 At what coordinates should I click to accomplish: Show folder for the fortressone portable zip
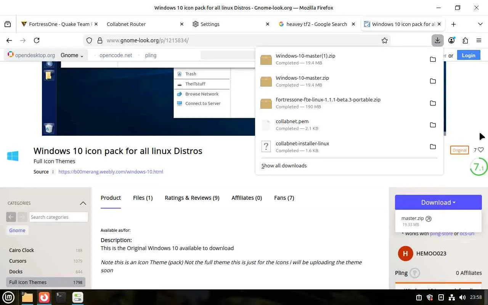pos(433,103)
